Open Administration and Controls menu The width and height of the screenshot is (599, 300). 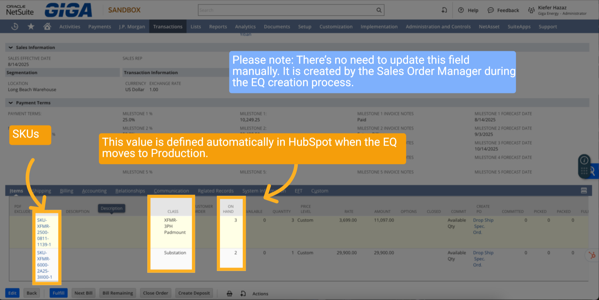pos(438,27)
